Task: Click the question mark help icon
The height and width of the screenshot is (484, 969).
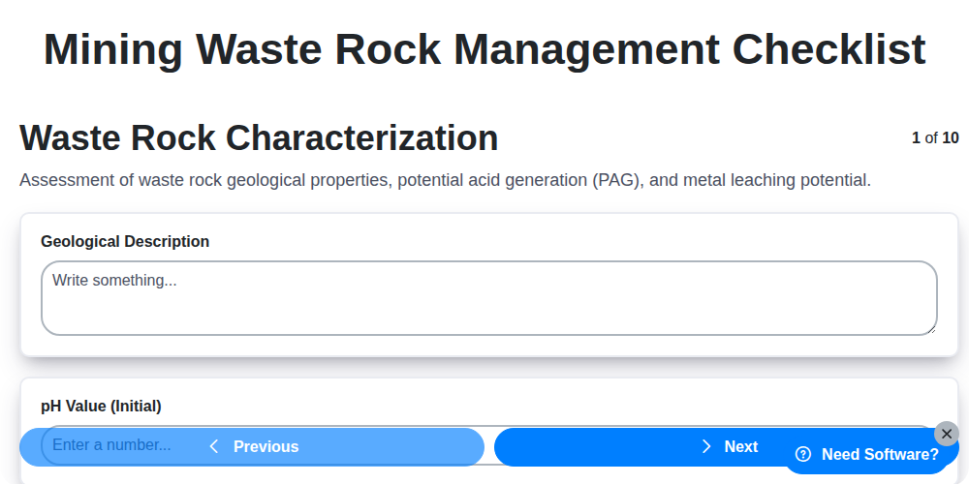Action: pos(802,454)
